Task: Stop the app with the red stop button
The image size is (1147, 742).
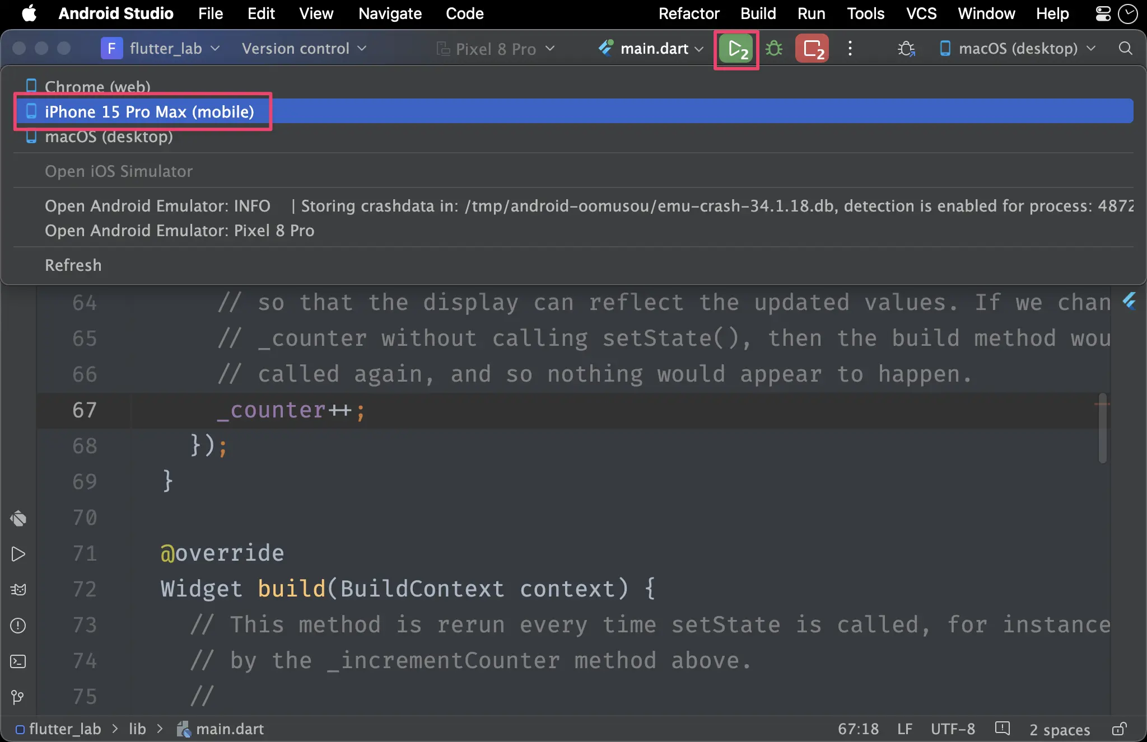Action: click(x=812, y=49)
